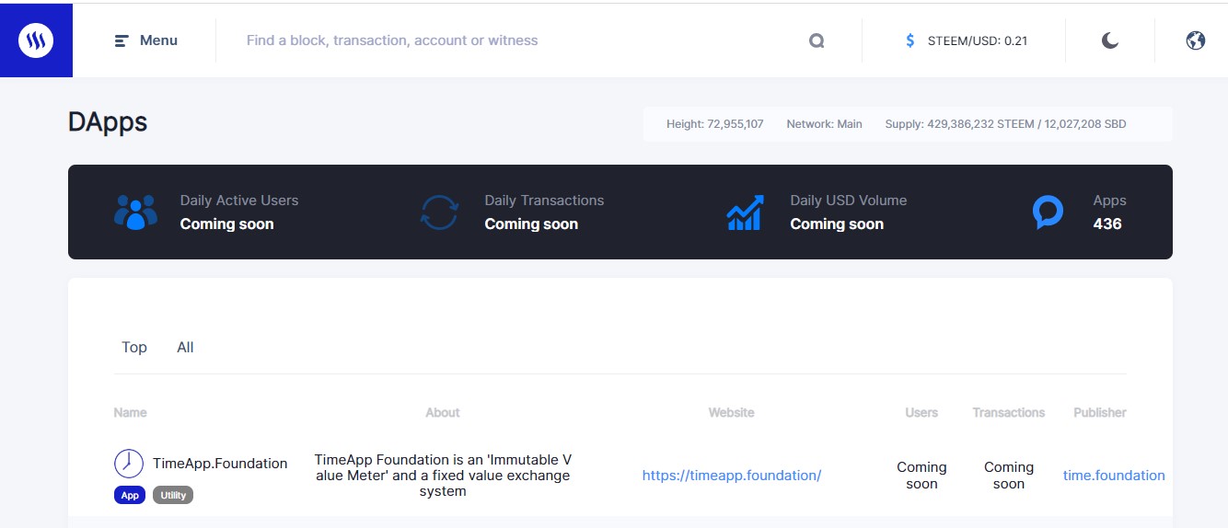Click the Users column header
The height and width of the screenshot is (528, 1228).
tap(921, 412)
